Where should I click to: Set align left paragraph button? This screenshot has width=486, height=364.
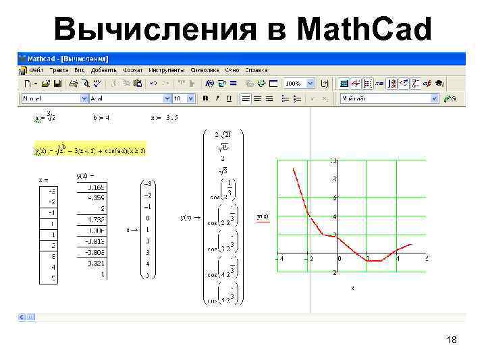[x=246, y=98]
